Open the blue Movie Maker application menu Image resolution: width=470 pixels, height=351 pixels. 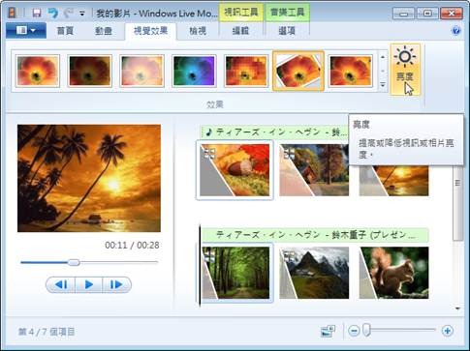26,31
